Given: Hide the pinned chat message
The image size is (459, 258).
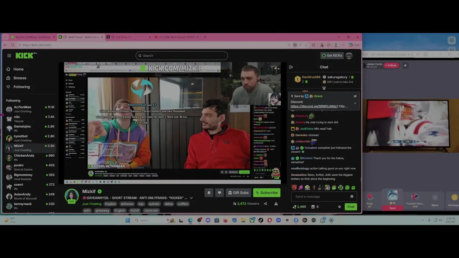Looking at the screenshot, I should coord(355,96).
